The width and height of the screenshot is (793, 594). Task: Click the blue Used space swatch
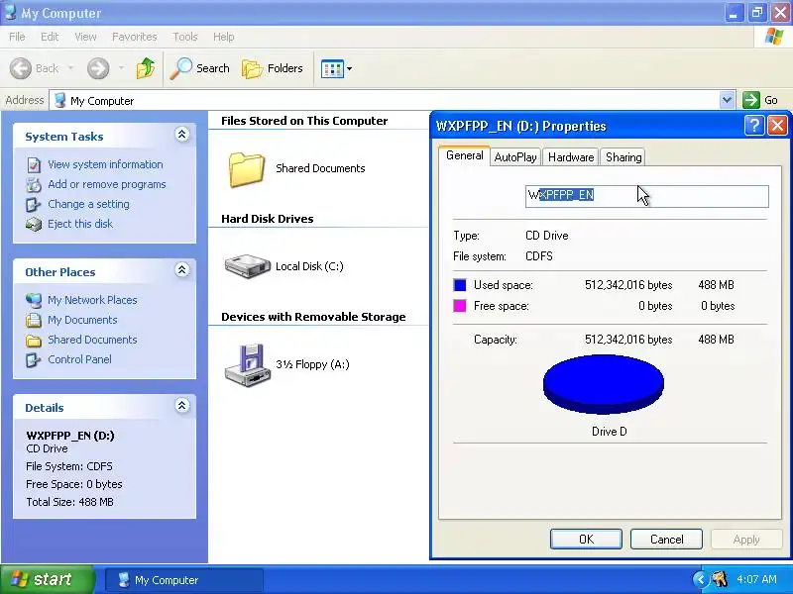click(460, 285)
